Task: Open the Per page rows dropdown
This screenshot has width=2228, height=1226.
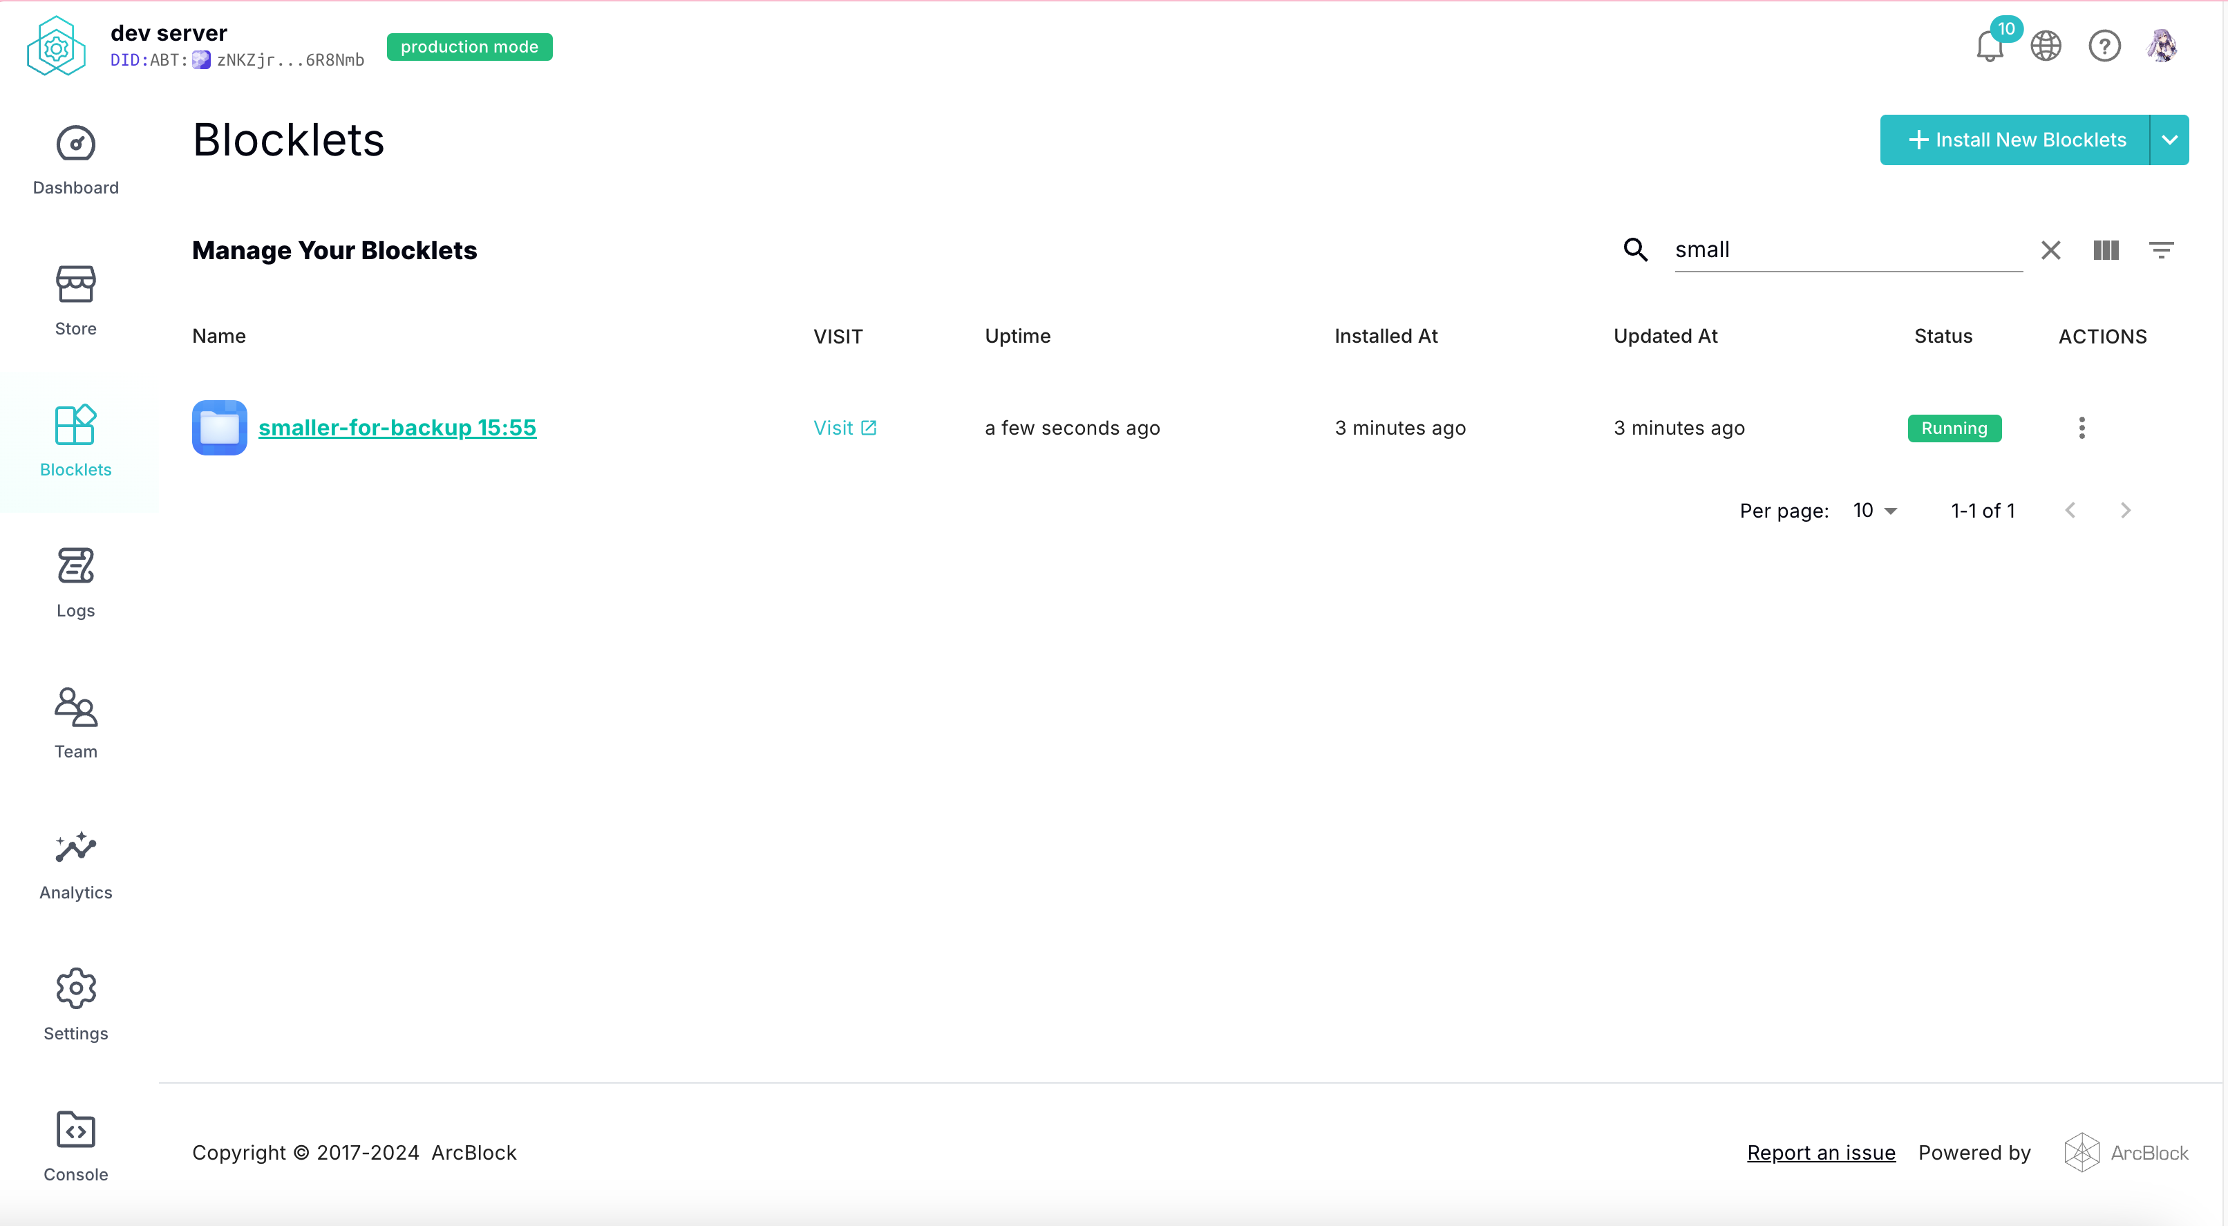Action: [1874, 511]
